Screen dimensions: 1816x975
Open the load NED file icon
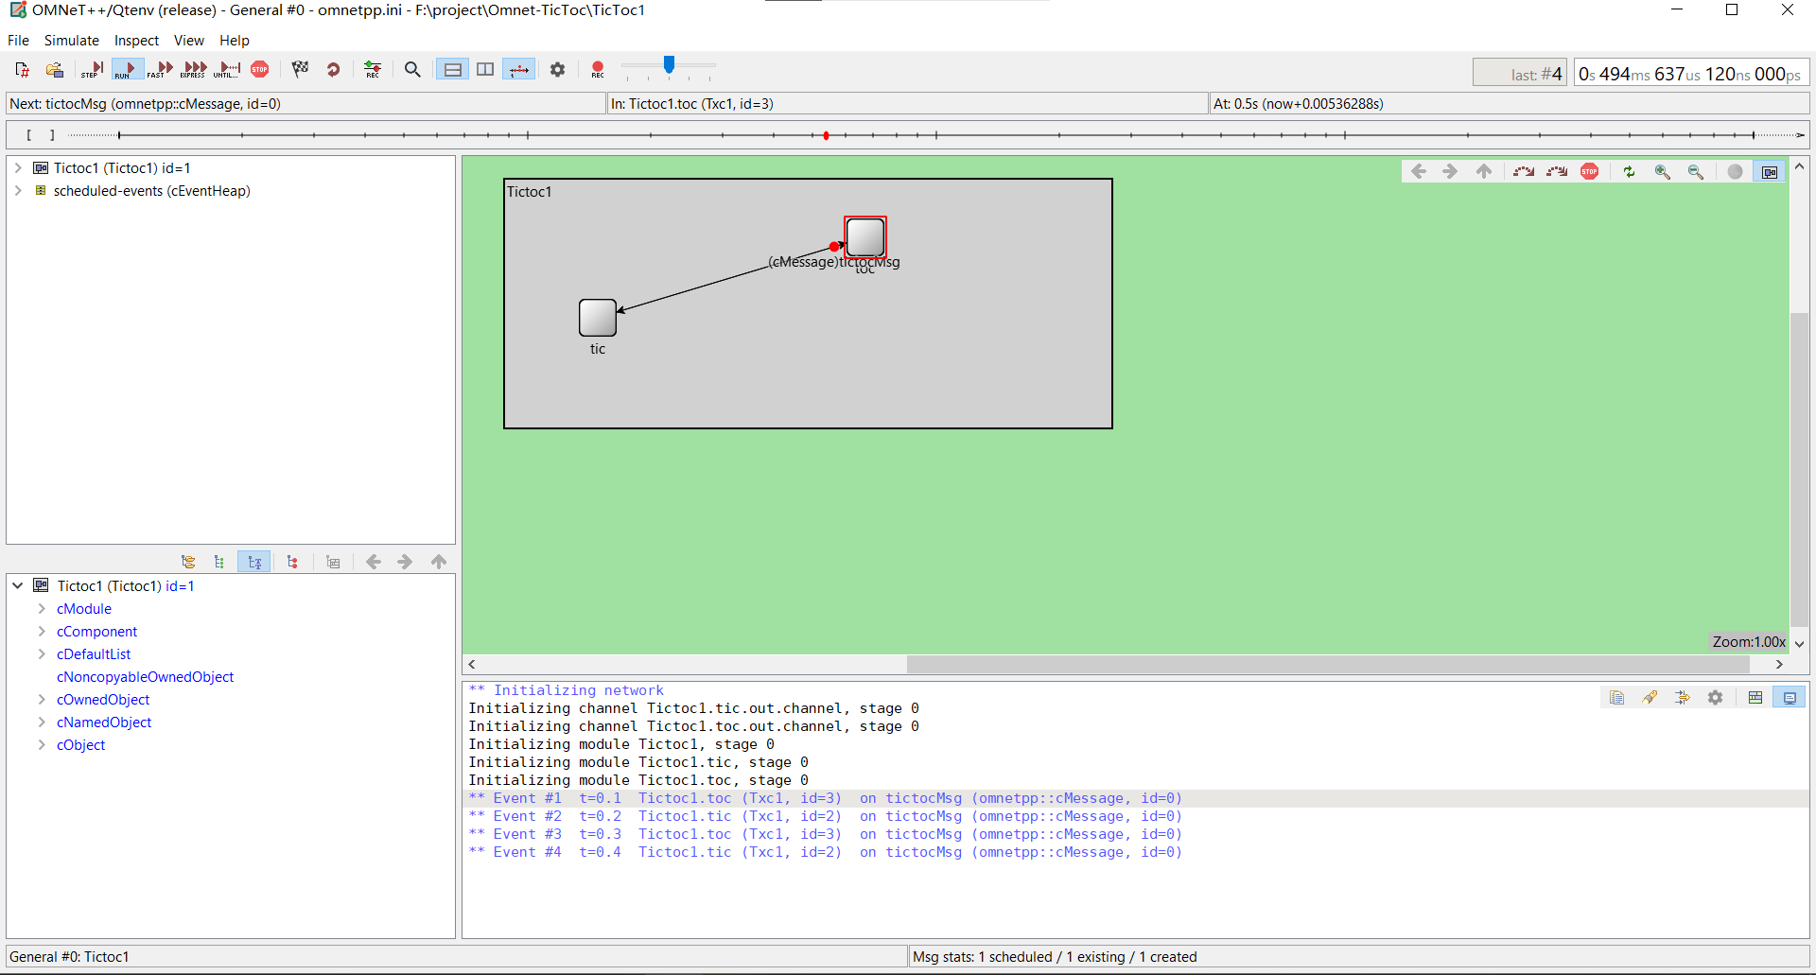pyautogui.click(x=55, y=69)
